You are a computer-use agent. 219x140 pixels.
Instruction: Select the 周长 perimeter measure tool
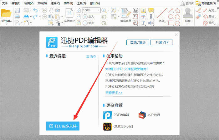coord(209,17)
